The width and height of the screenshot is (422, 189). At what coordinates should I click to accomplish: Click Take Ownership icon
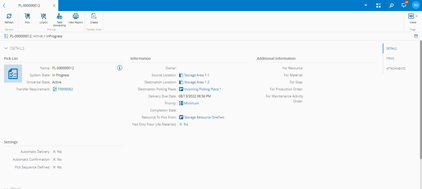coord(60,16)
